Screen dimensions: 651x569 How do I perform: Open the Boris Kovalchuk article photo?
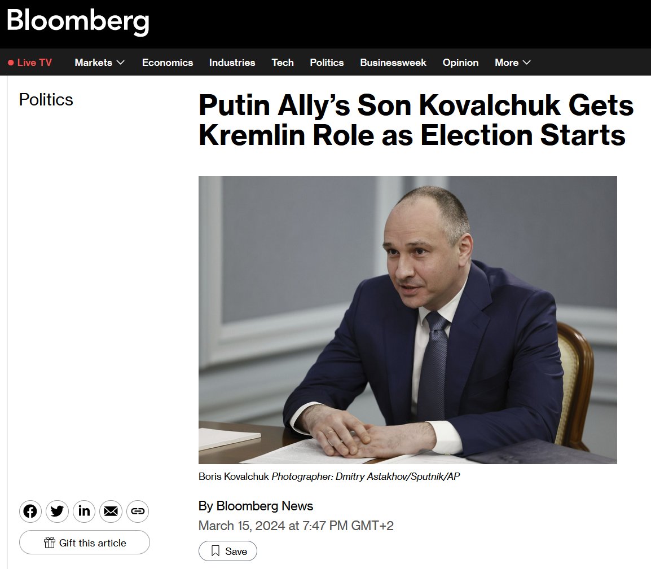(x=408, y=320)
